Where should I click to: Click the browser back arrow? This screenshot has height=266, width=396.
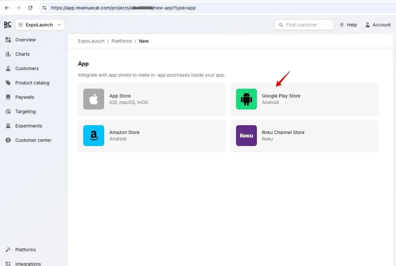(x=7, y=8)
